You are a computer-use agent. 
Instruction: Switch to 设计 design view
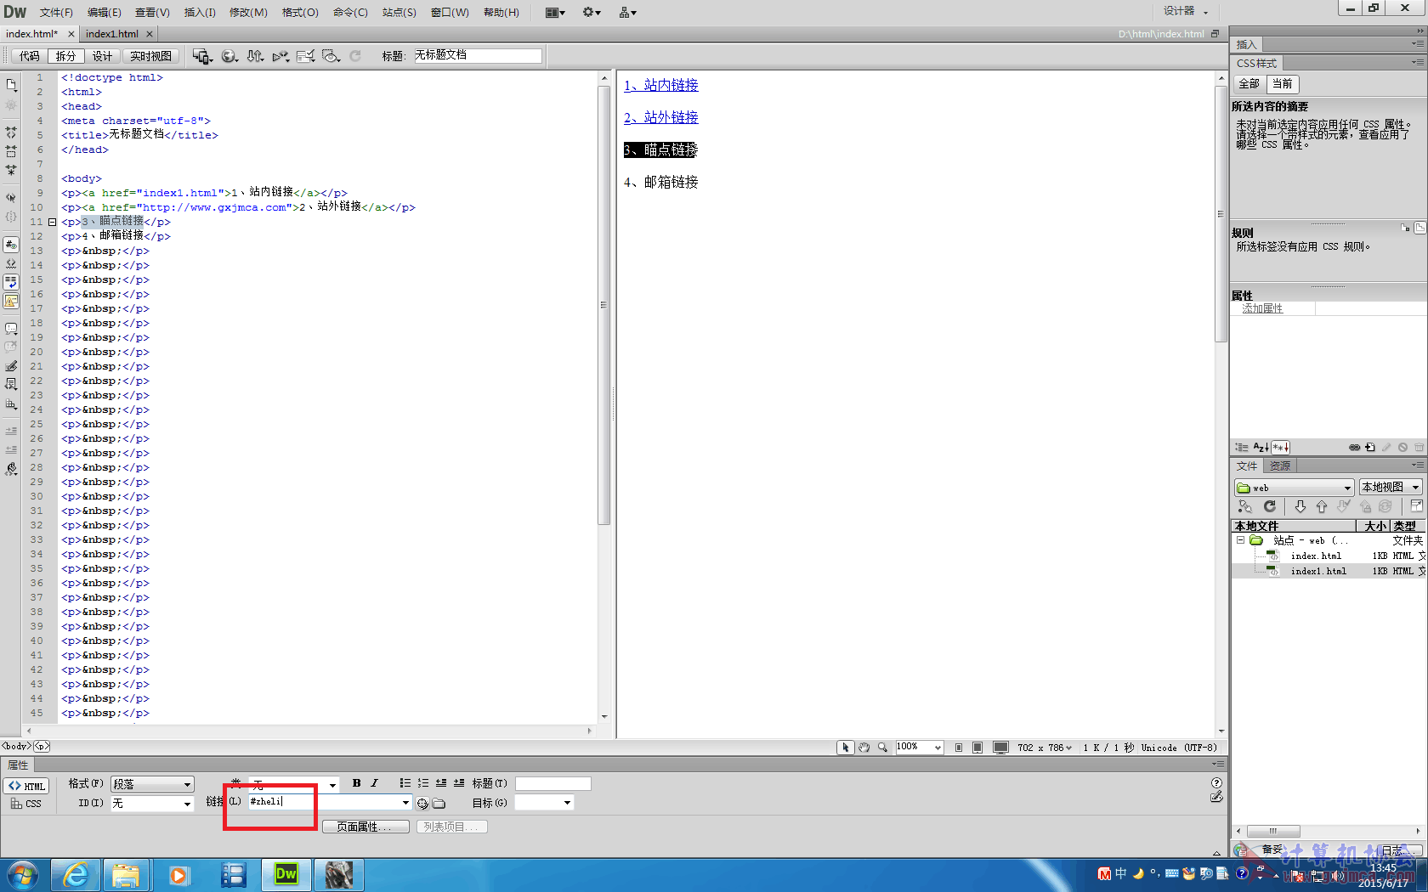click(x=102, y=56)
